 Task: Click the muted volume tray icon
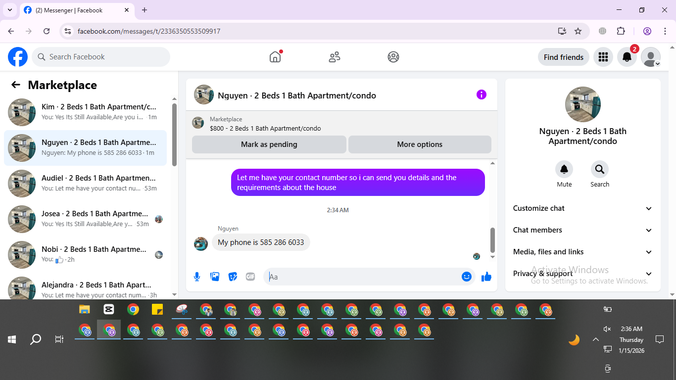click(x=607, y=329)
